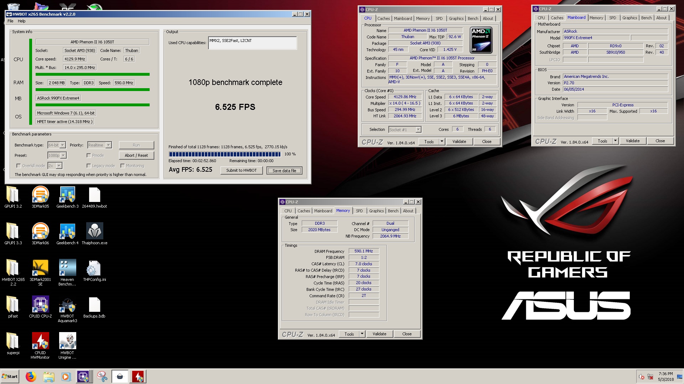
Task: Enable the Overkill mode checkbox
Action: pyautogui.click(x=19, y=166)
